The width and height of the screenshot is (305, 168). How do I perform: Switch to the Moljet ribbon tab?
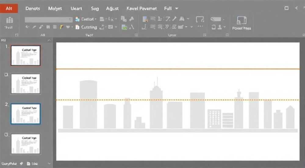click(x=55, y=9)
